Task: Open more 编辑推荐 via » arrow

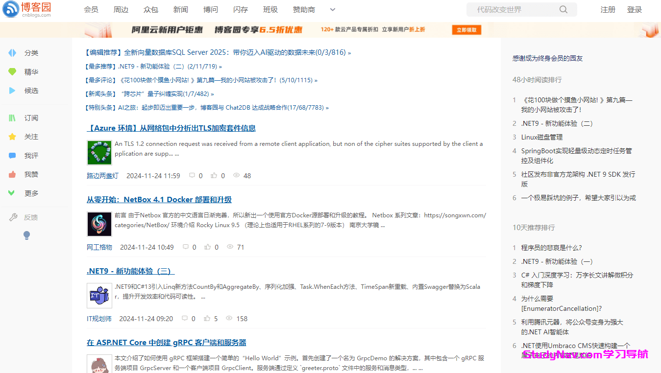Action: click(349, 53)
